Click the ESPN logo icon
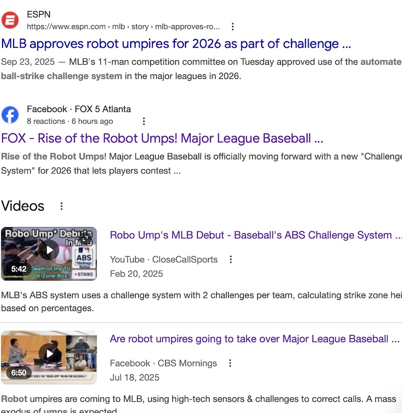Image resolution: width=402 pixels, height=413 pixels. pyautogui.click(x=10, y=20)
